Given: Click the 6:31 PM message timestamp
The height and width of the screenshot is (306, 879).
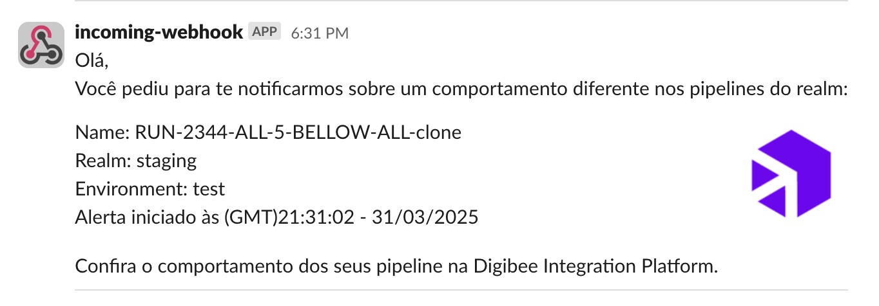Looking at the screenshot, I should click(x=320, y=33).
